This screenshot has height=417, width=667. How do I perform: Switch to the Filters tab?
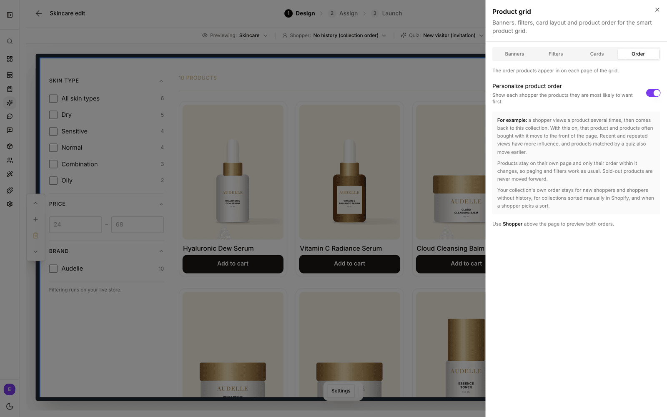(x=556, y=54)
